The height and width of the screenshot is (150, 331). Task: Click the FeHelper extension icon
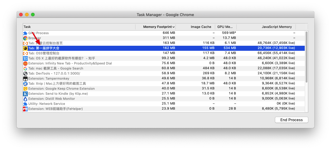tap(25, 109)
